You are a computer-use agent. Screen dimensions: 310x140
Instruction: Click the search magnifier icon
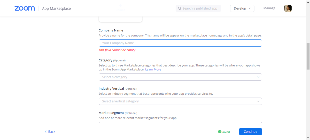pos(180,8)
